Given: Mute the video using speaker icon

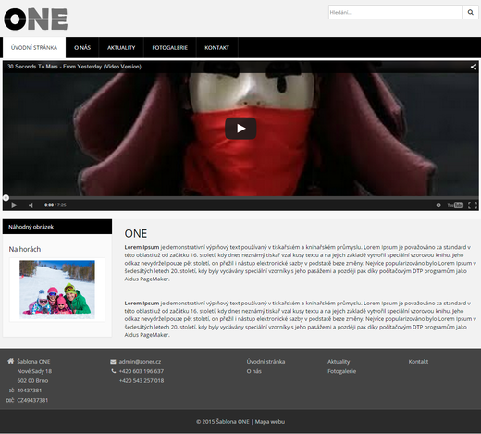Looking at the screenshot, I should click(x=31, y=205).
